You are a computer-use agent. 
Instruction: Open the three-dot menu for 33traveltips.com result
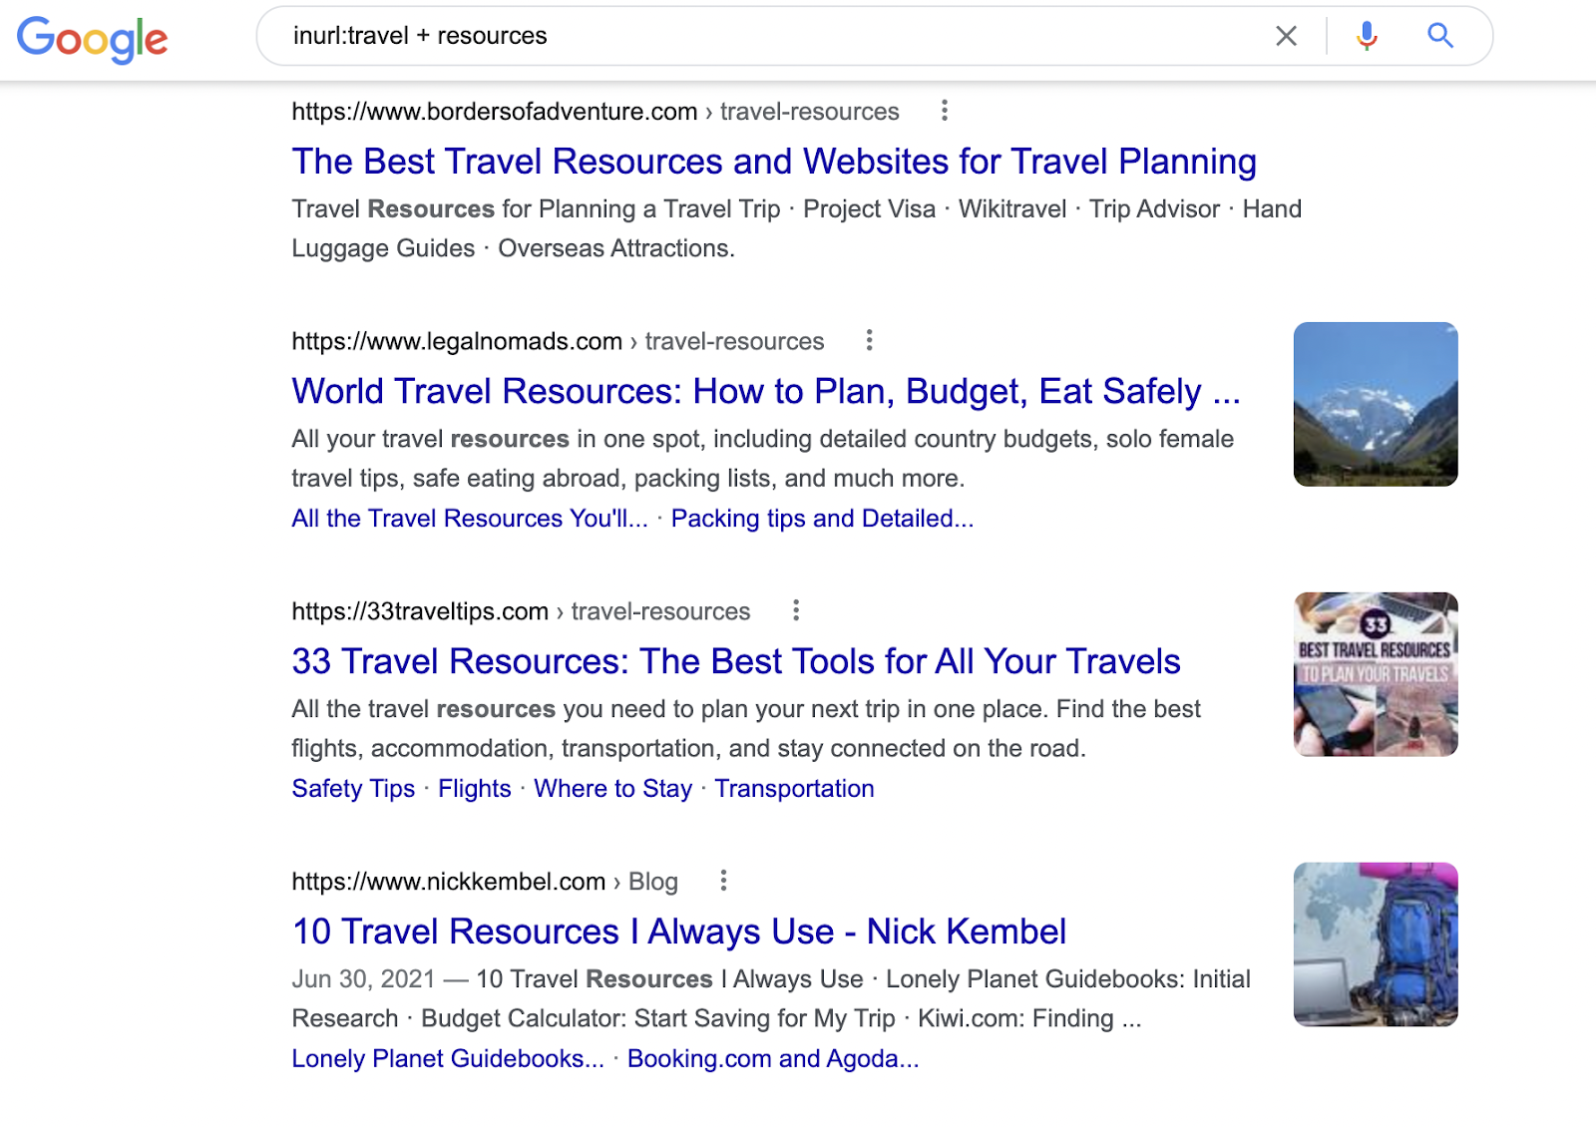point(795,610)
